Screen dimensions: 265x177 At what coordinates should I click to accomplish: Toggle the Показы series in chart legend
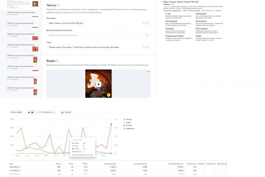pyautogui.click(x=128, y=119)
